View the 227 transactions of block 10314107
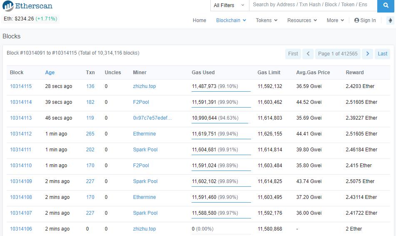 point(90,213)
